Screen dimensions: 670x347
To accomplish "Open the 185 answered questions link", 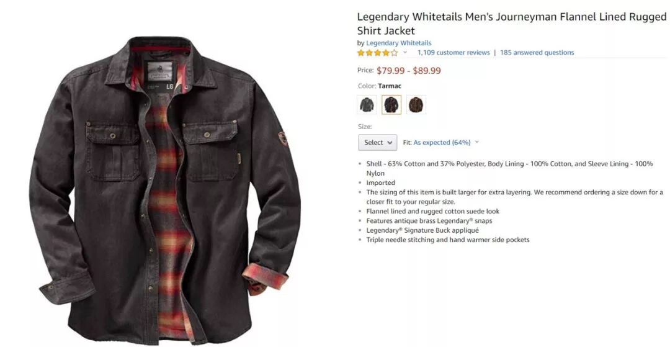I will tap(537, 53).
